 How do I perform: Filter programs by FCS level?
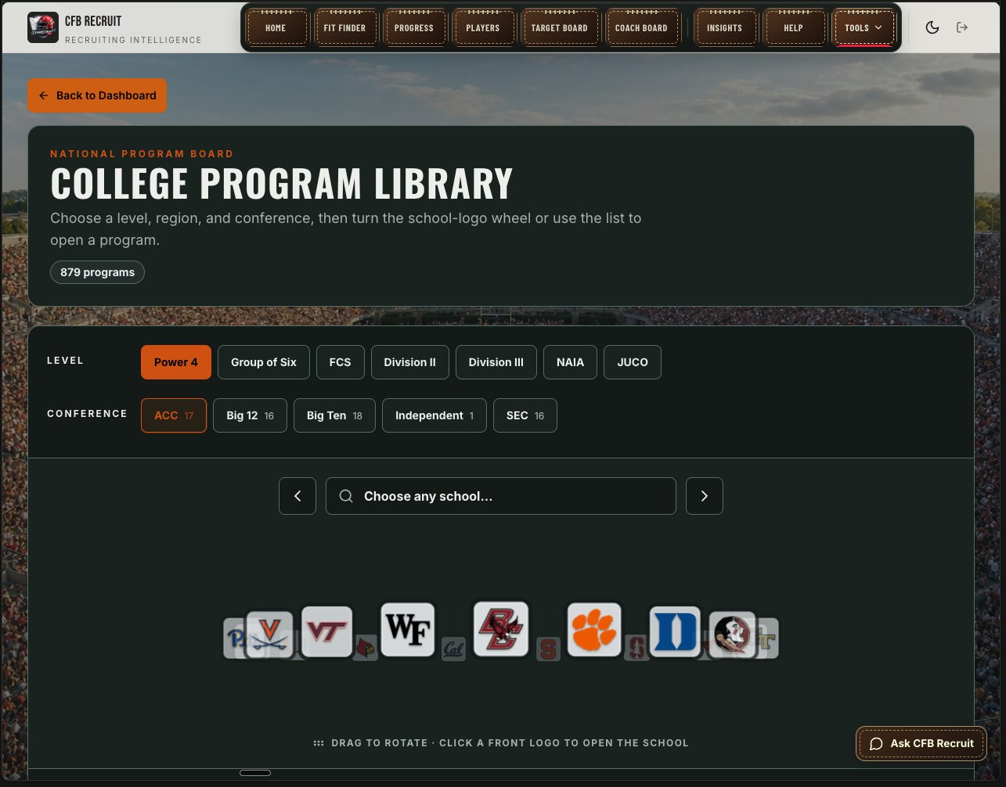point(340,362)
